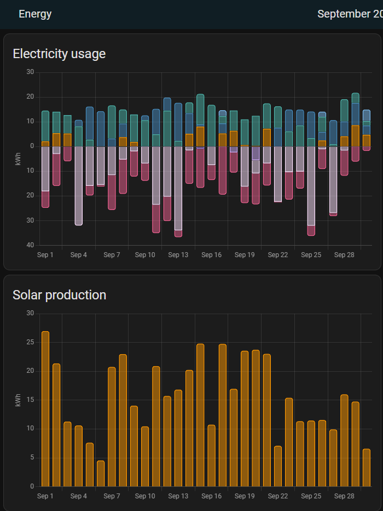383x511 pixels.
Task: Click the Sep 10 axis label in electricity chart
Action: coord(145,254)
